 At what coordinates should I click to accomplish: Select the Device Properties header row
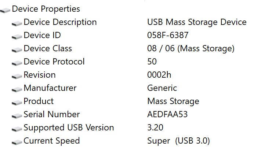click(x=46, y=9)
